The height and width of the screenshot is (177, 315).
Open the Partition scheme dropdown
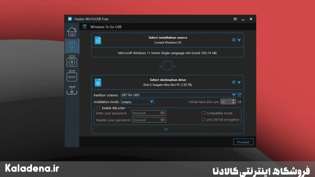178,95
